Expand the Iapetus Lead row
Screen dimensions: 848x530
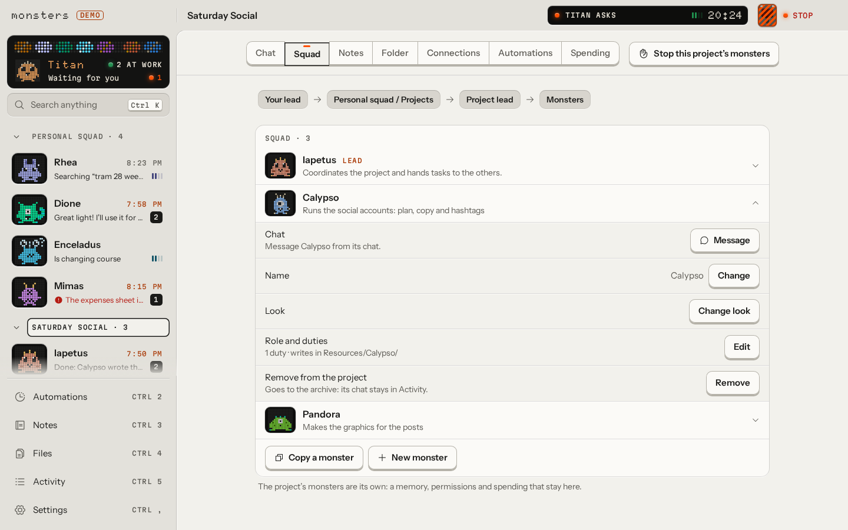coord(756,166)
